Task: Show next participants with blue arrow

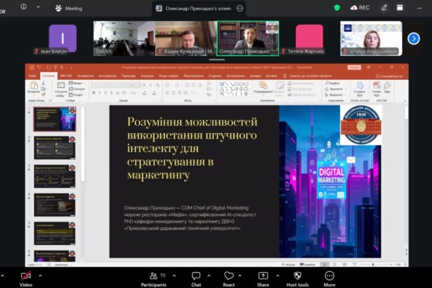Action: (413, 38)
